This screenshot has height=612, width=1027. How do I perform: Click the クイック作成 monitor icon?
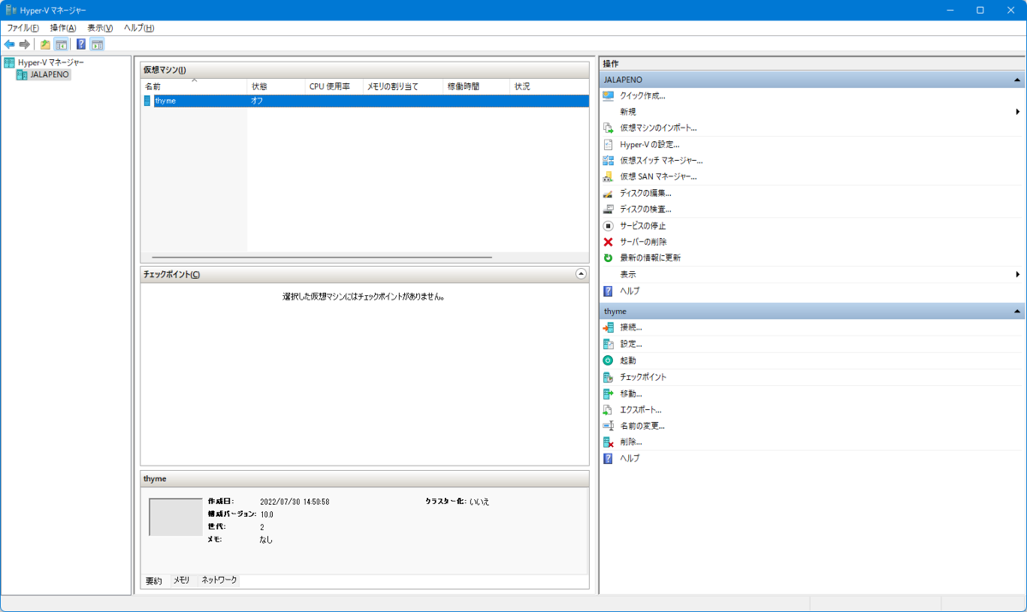coord(608,96)
